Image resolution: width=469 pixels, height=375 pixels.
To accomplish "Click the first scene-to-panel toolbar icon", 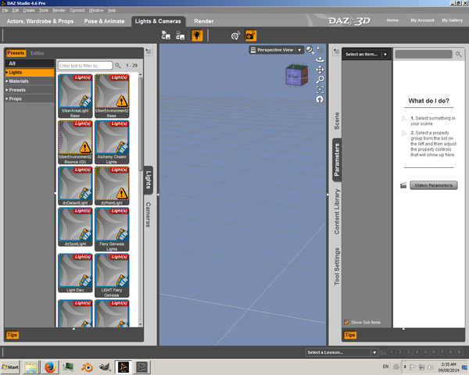I will (166, 35).
